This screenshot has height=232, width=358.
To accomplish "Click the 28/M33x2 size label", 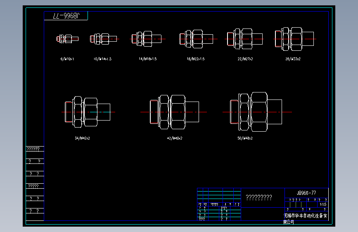I will pyautogui.click(x=293, y=59).
